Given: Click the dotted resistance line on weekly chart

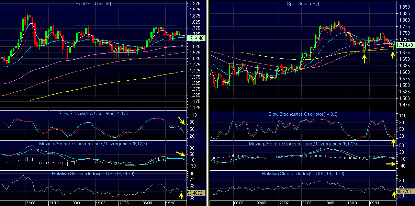Looking at the screenshot, I should pos(126,25).
